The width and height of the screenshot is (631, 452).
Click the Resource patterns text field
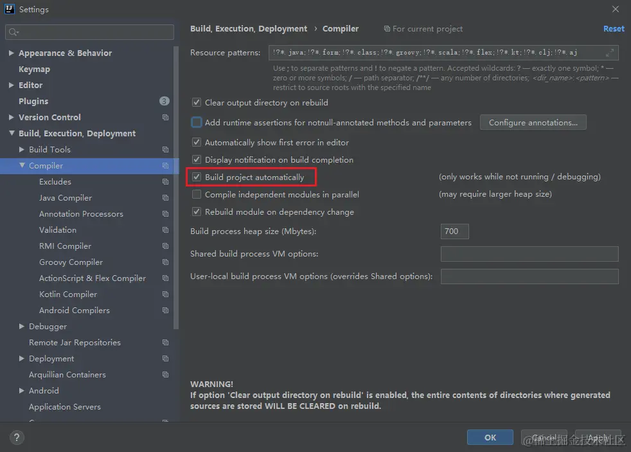[443, 52]
